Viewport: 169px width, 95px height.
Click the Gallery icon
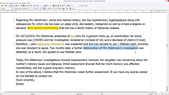tap(58, 6)
